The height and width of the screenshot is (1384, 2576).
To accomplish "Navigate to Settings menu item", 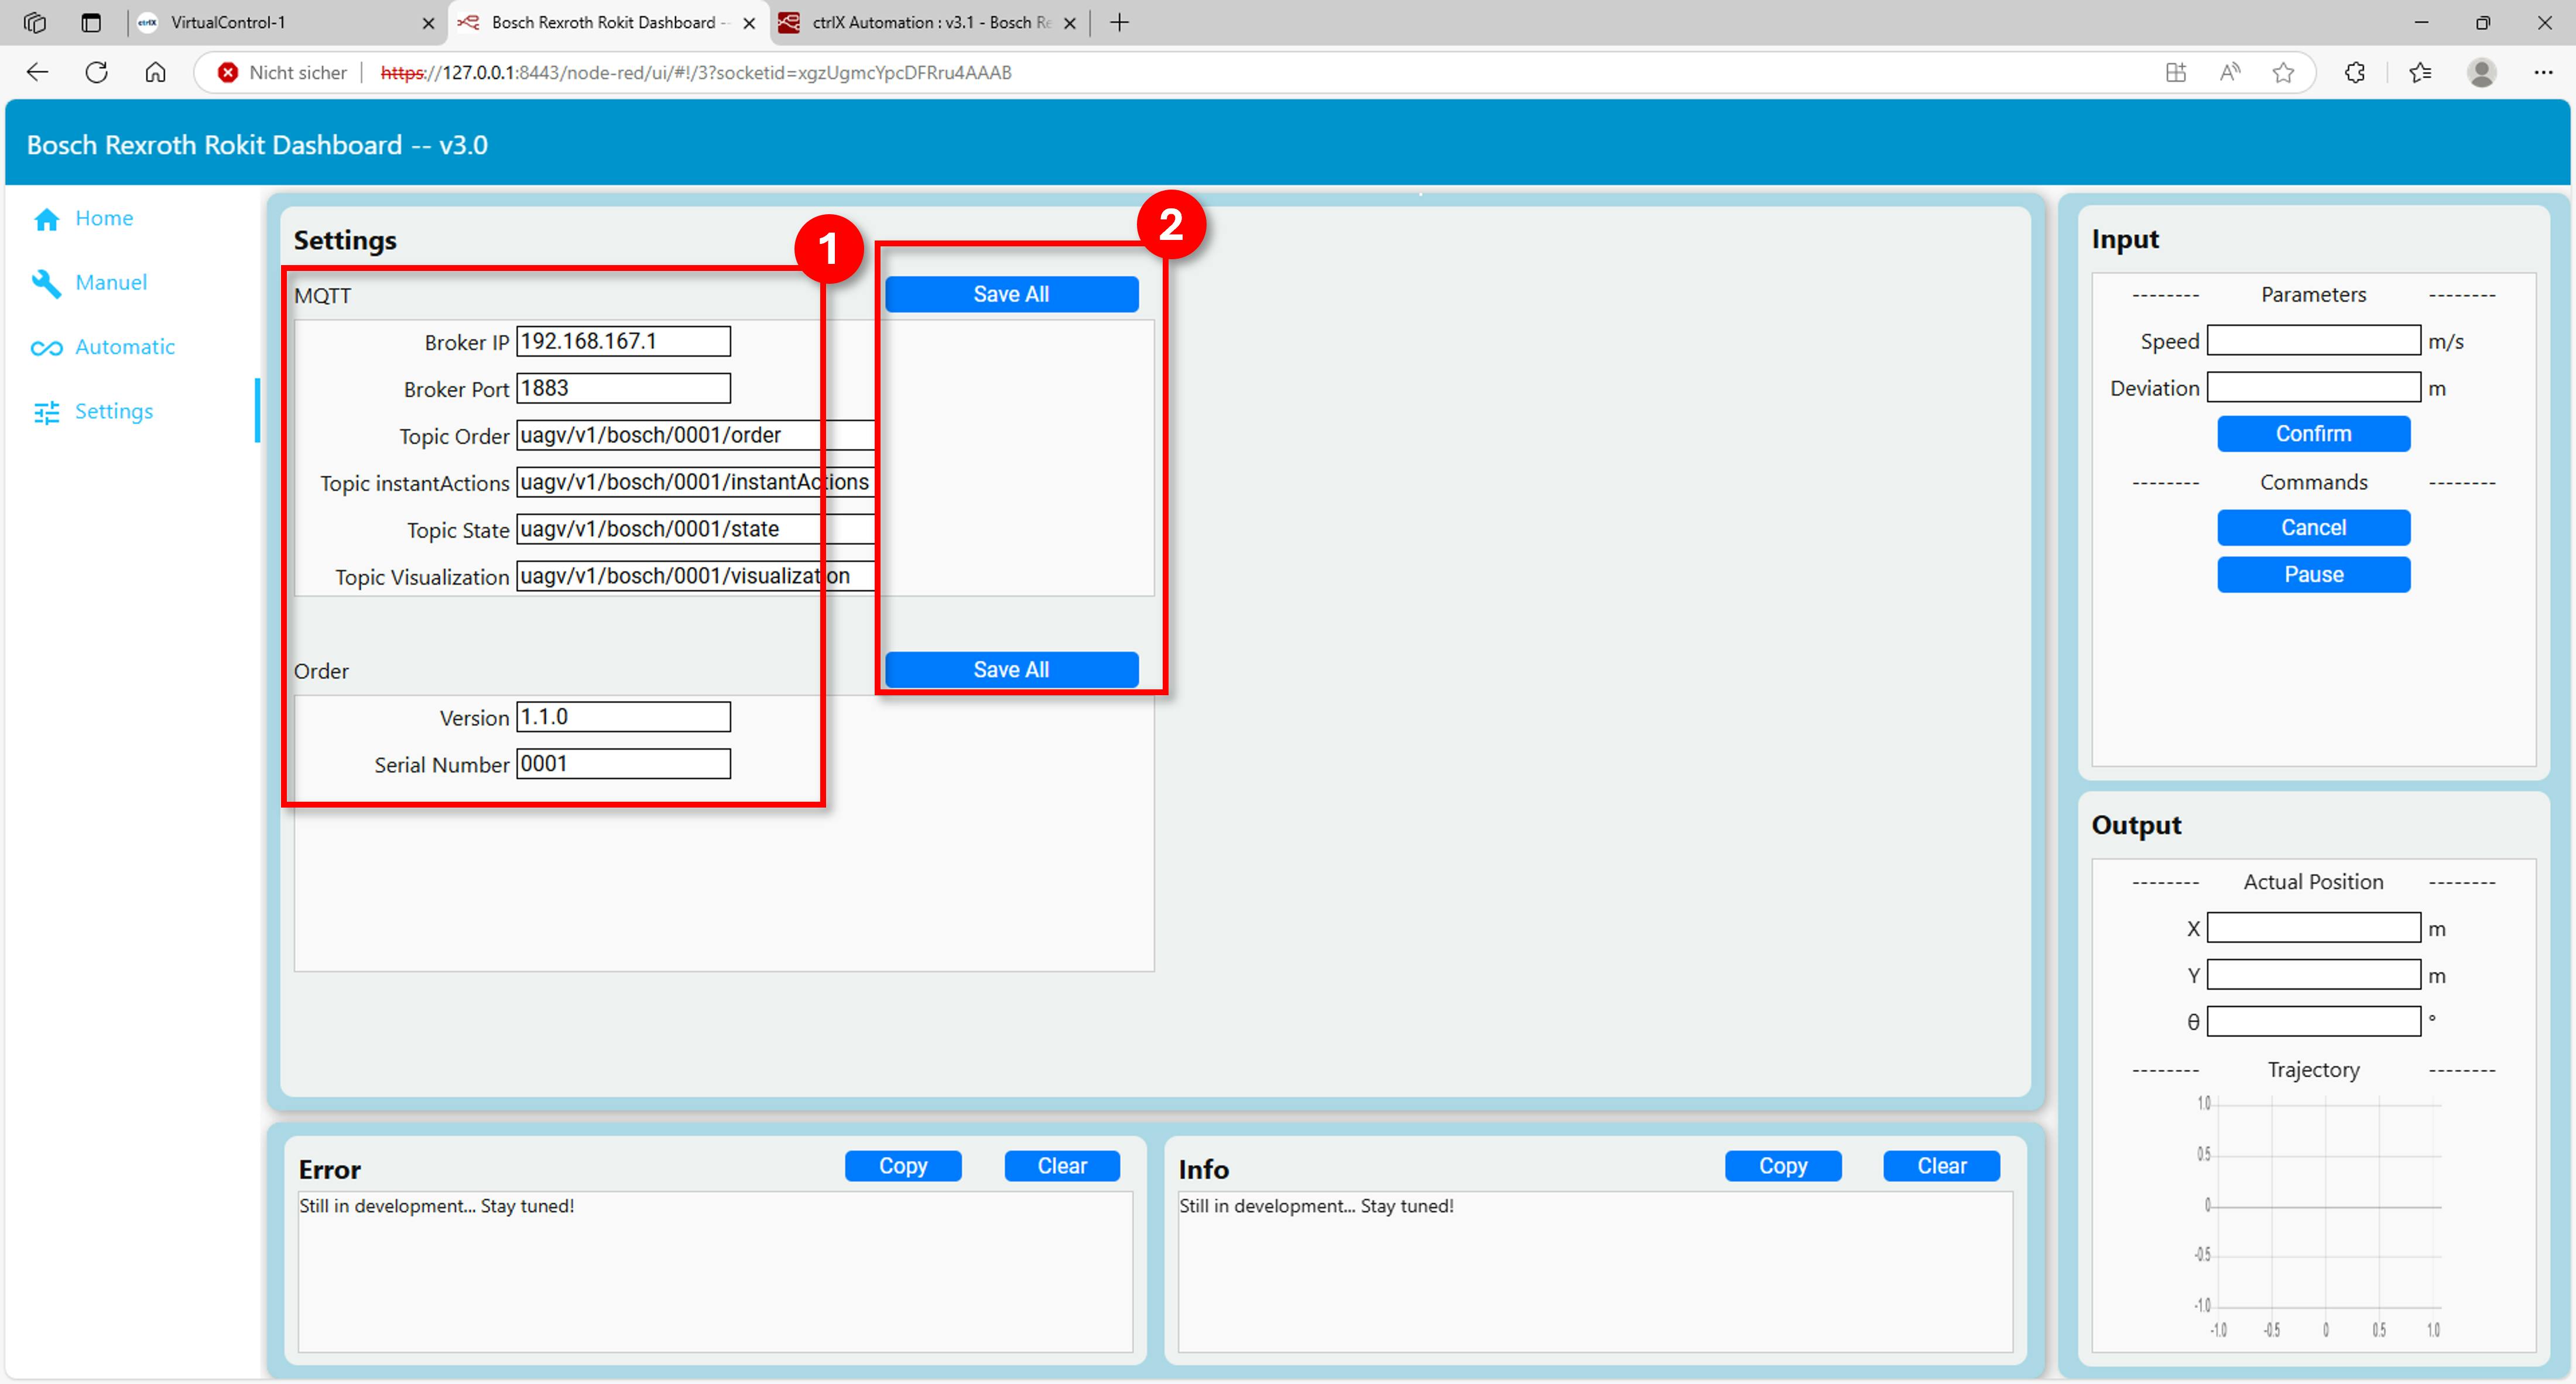I will point(114,412).
